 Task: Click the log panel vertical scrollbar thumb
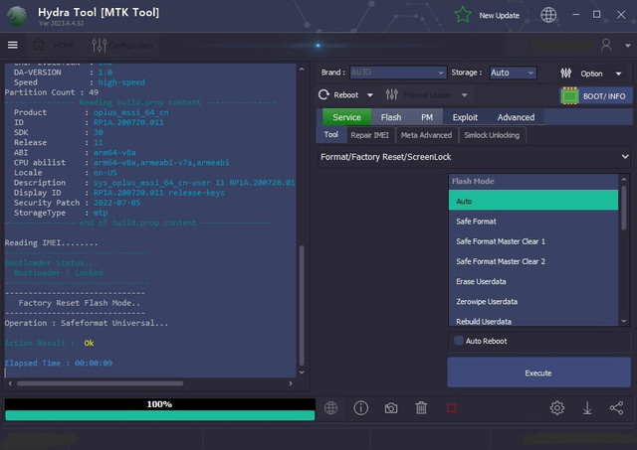tap(302, 305)
